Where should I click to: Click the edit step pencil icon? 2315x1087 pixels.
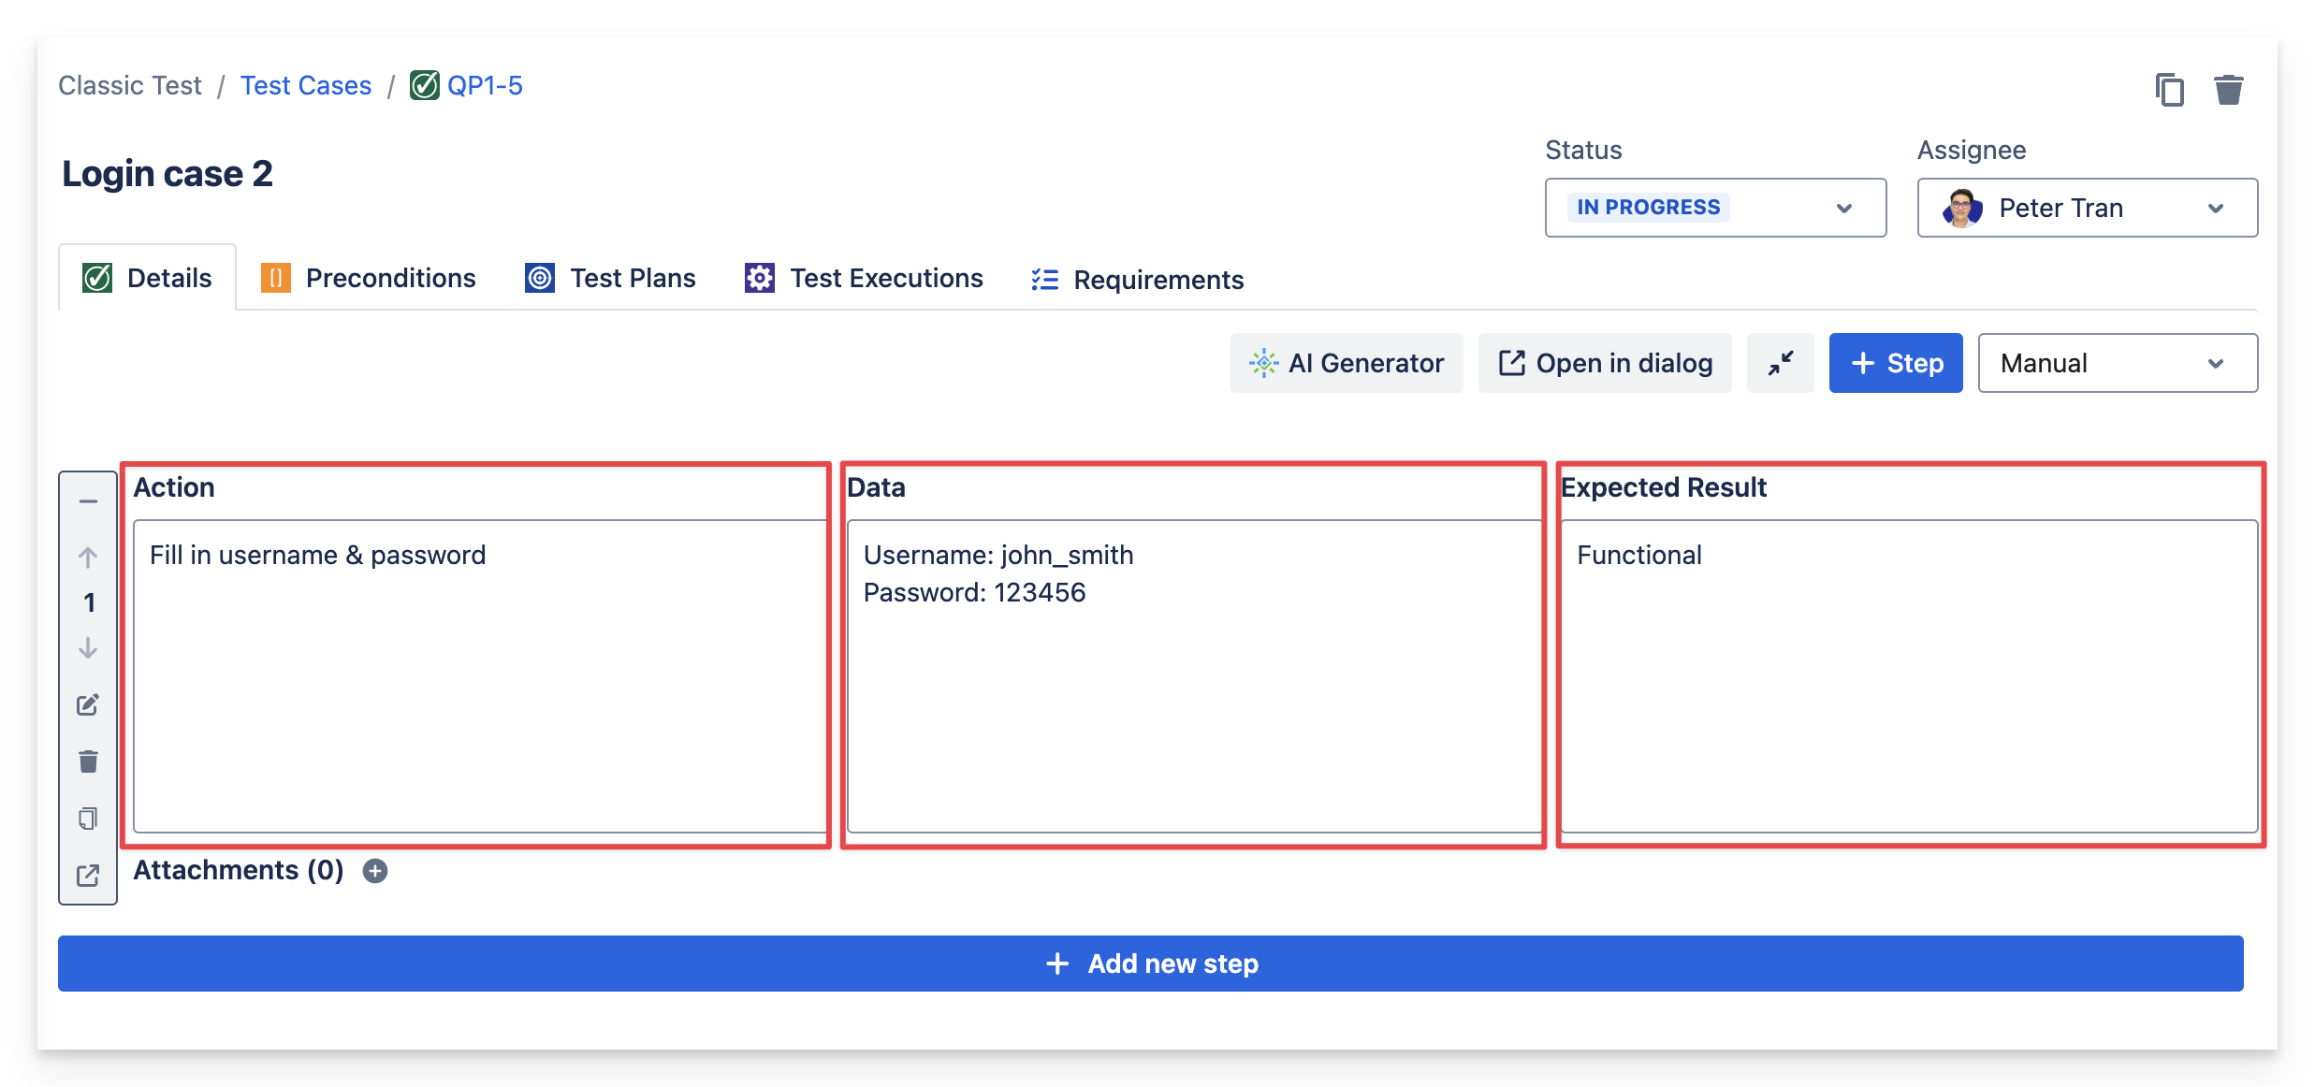point(88,705)
